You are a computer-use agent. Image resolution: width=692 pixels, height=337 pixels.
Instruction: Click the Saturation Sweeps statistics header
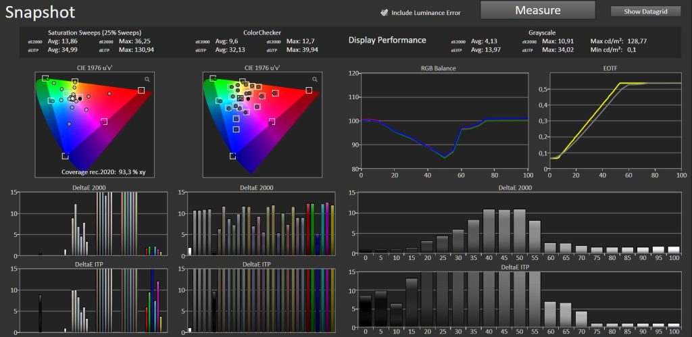tap(95, 32)
